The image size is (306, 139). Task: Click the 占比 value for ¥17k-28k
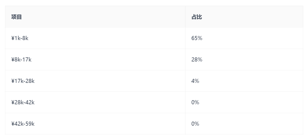195,81
